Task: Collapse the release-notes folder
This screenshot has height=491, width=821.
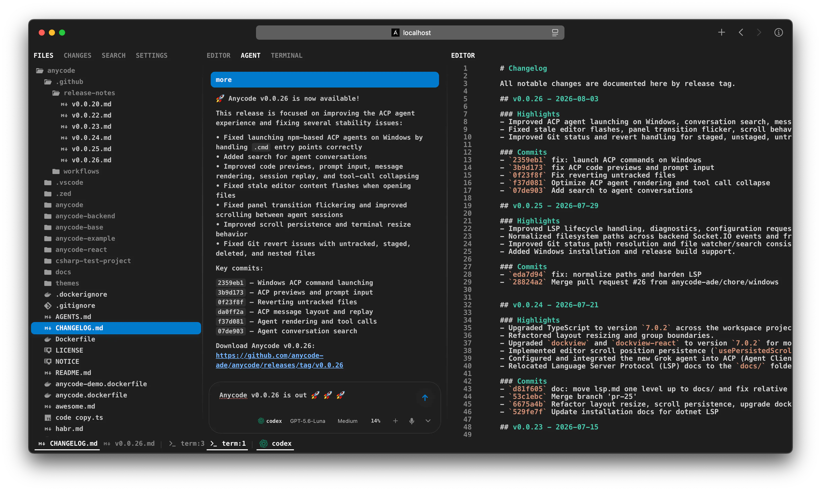Action: (x=84, y=93)
